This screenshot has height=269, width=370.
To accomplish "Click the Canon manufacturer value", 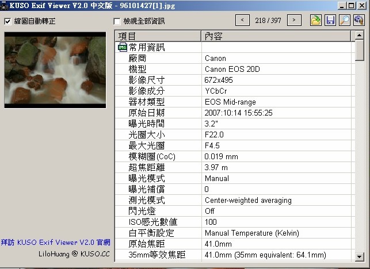I will tap(215, 58).
